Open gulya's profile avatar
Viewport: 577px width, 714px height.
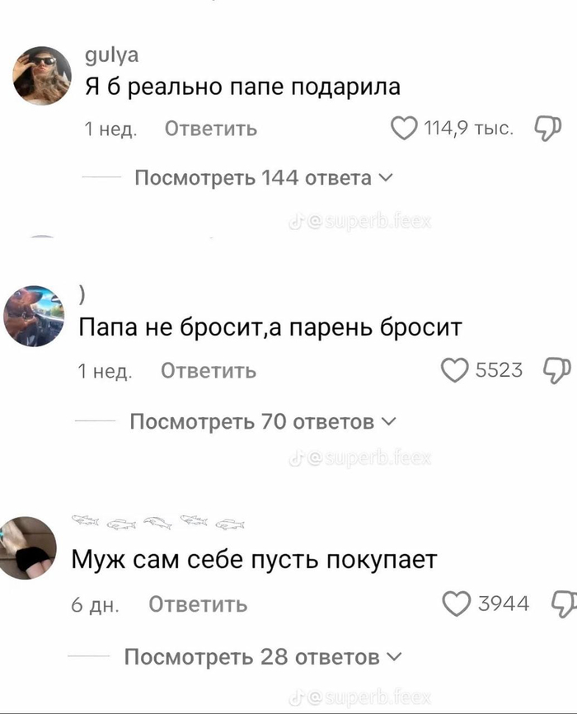click(42, 76)
